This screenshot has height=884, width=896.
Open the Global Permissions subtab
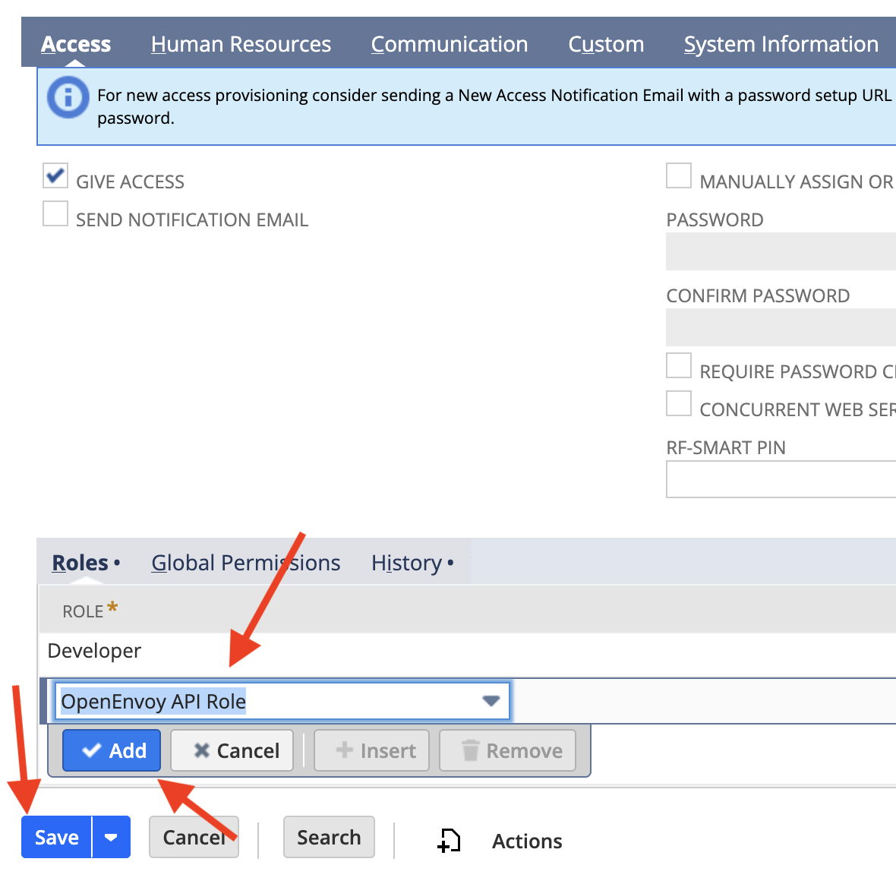tap(246, 563)
